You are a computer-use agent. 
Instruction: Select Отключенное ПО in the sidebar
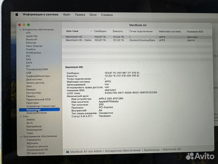point(37,150)
